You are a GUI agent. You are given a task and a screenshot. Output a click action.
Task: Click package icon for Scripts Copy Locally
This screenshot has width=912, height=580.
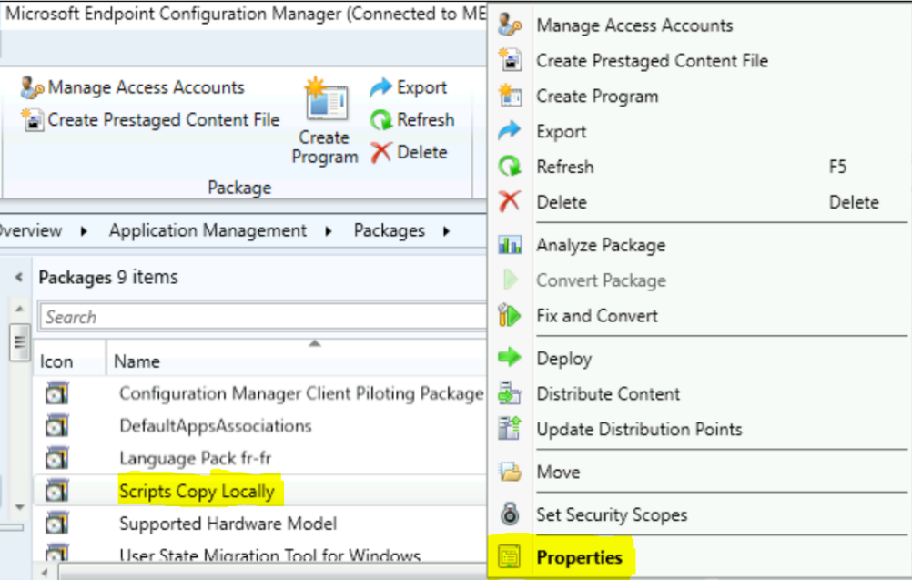pos(57,492)
